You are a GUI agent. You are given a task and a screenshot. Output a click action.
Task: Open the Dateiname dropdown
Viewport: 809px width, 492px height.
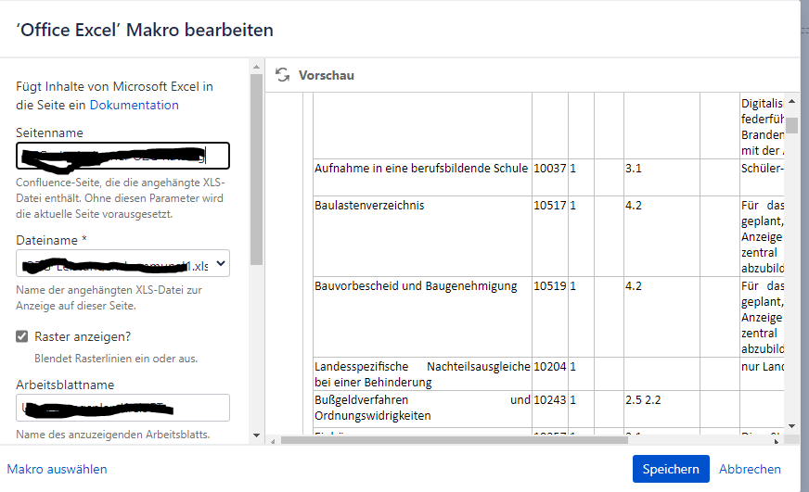click(122, 264)
